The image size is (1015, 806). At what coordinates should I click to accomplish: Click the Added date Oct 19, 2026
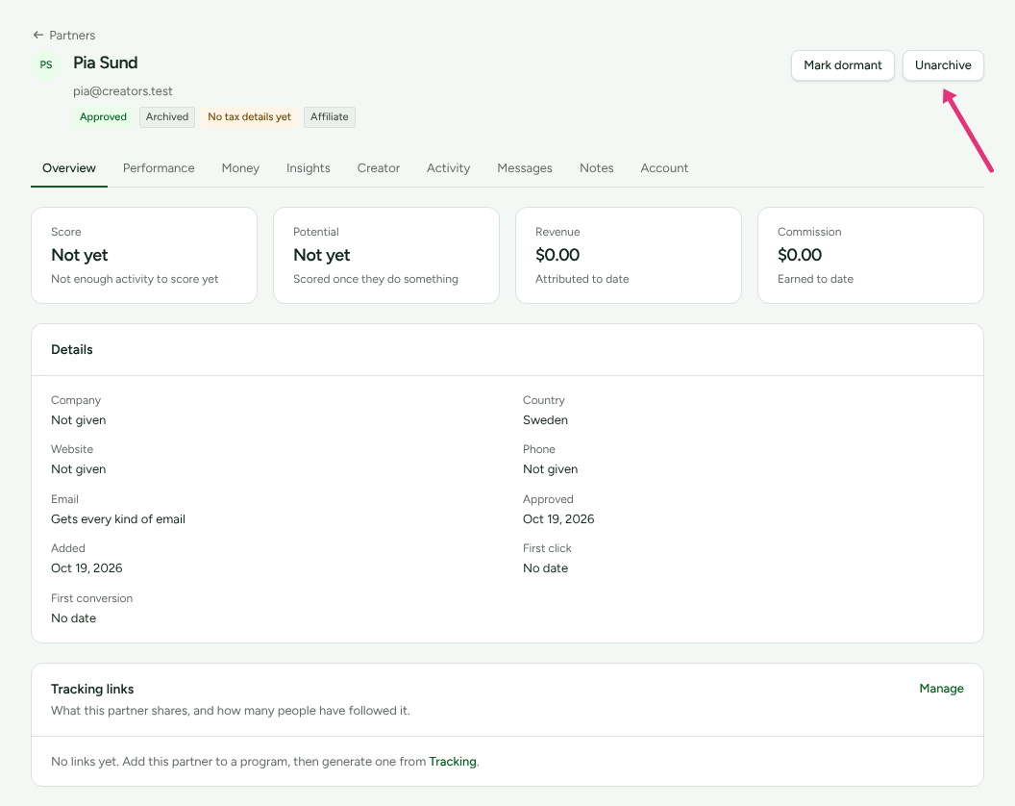87,568
